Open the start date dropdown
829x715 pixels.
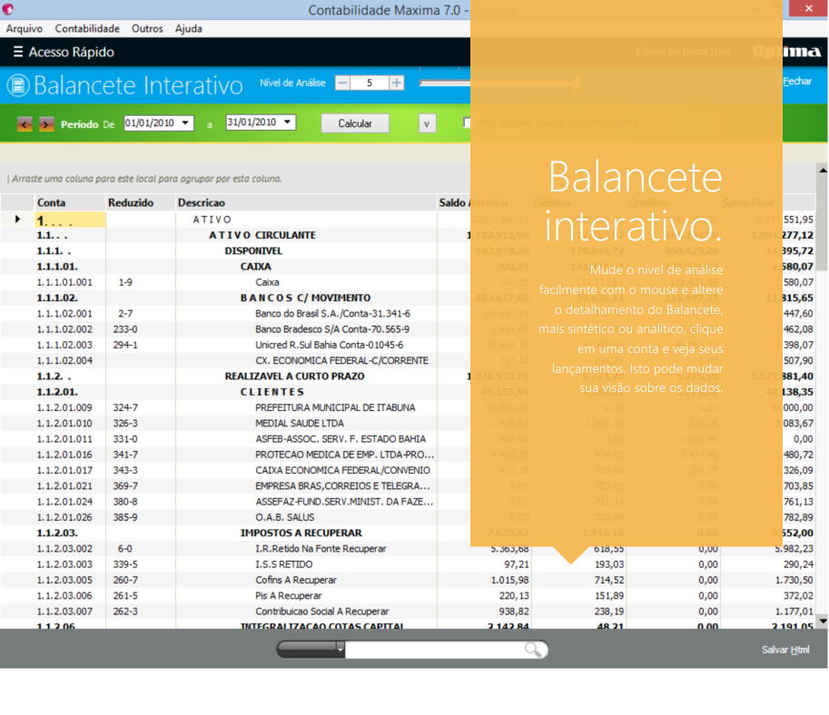(x=186, y=122)
